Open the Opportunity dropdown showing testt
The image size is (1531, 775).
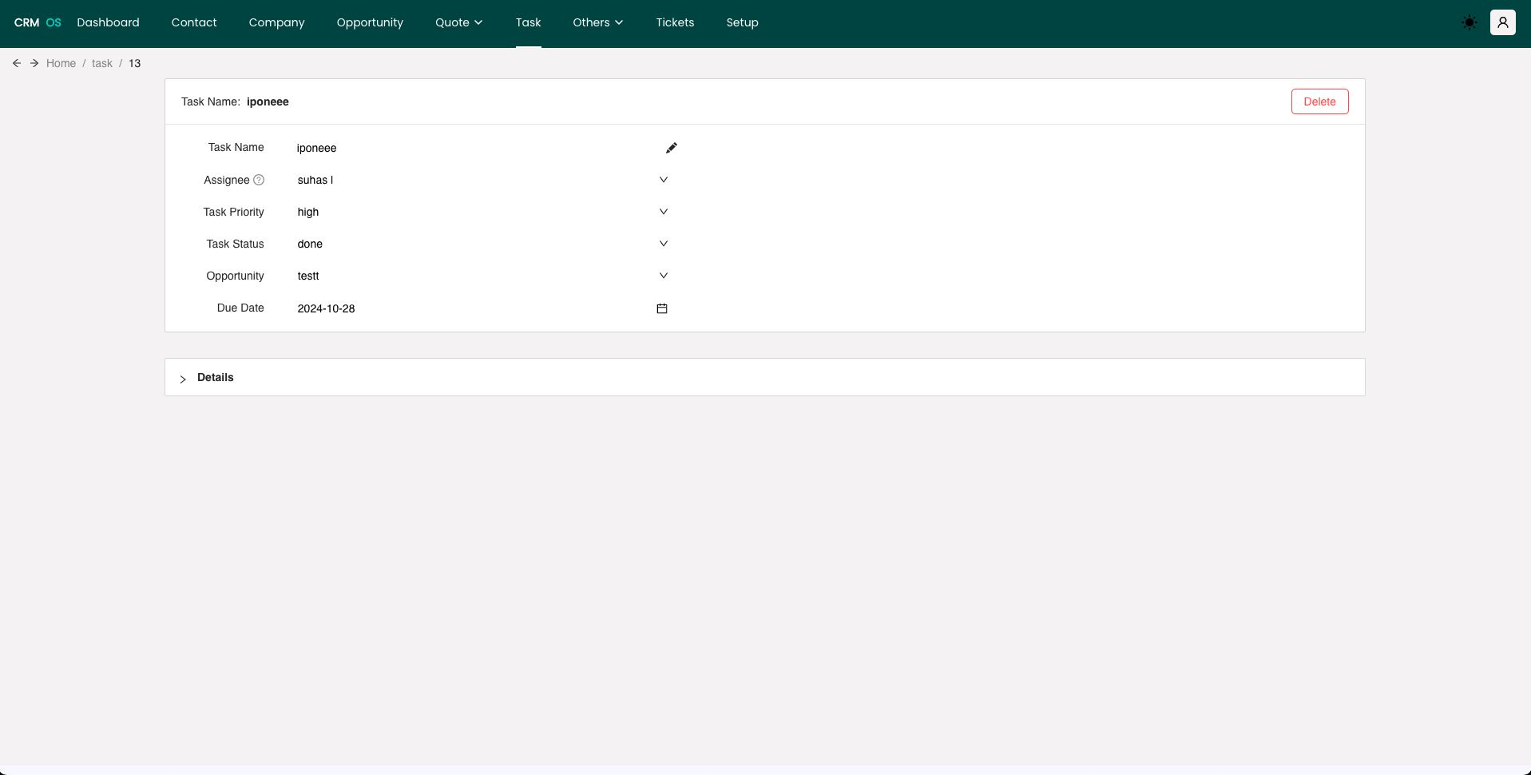click(482, 276)
